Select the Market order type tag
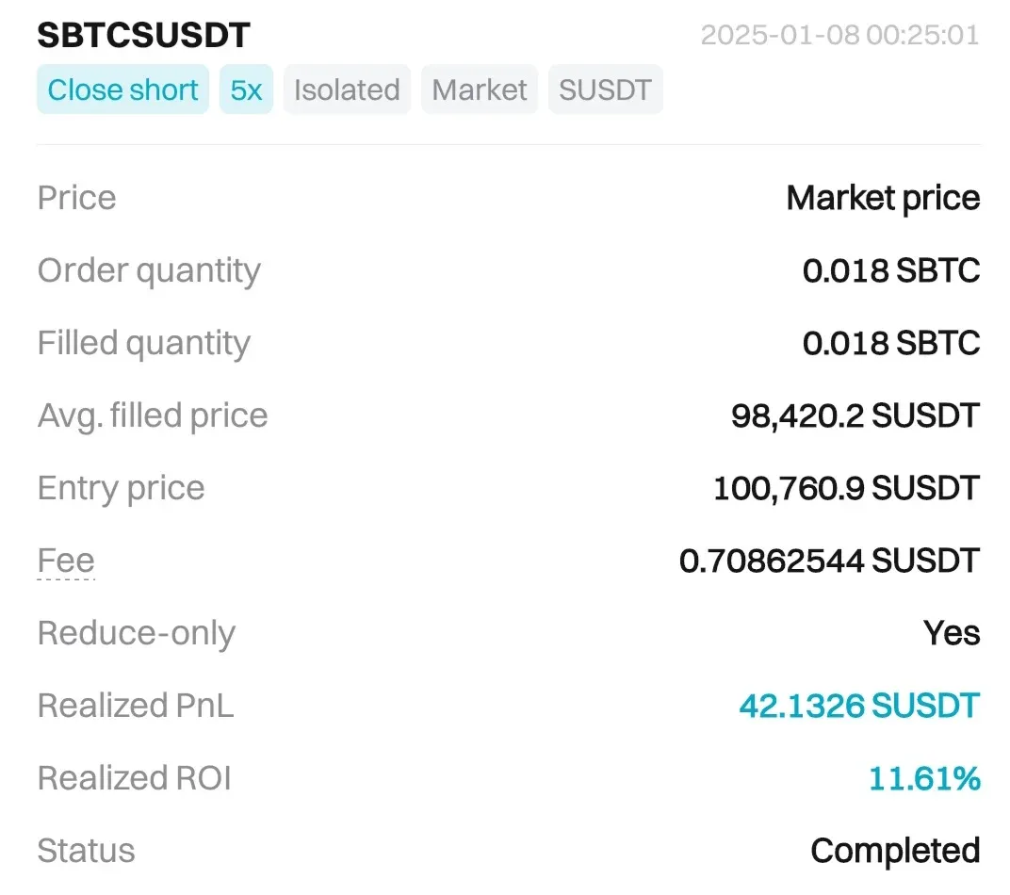The height and width of the screenshot is (895, 1010). pyautogui.click(x=480, y=90)
